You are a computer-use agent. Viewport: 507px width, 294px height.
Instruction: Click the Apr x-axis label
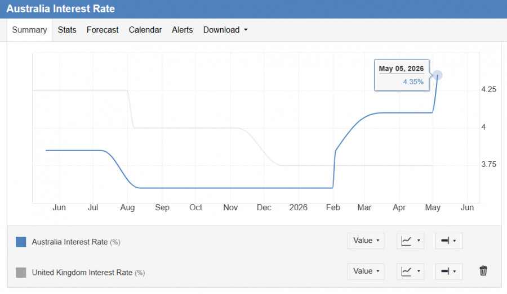point(399,207)
